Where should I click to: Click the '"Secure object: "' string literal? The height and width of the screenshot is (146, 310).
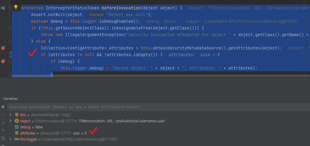[x=132, y=68]
